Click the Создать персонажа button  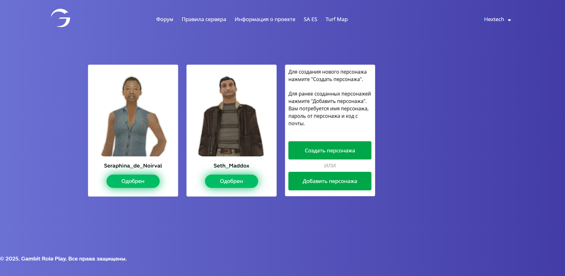pos(330,151)
